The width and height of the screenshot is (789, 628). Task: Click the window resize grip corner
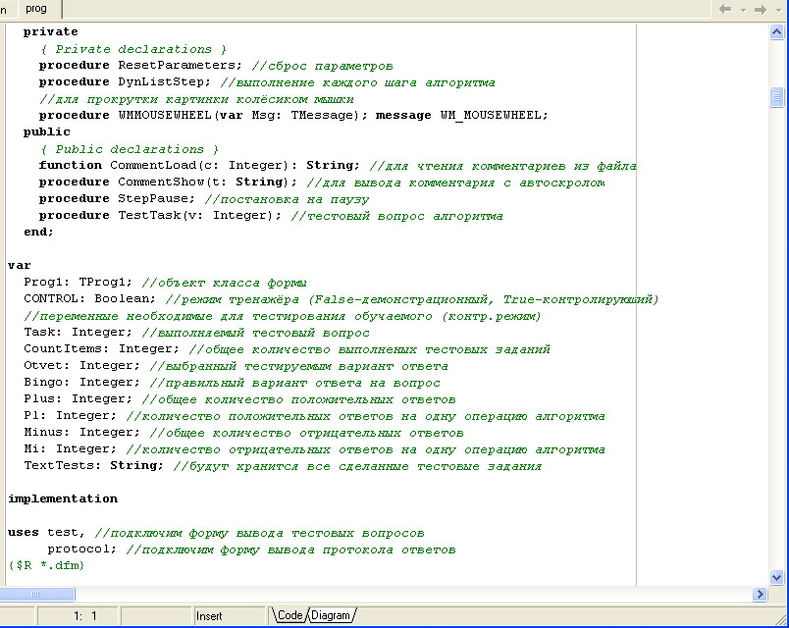[x=780, y=619]
